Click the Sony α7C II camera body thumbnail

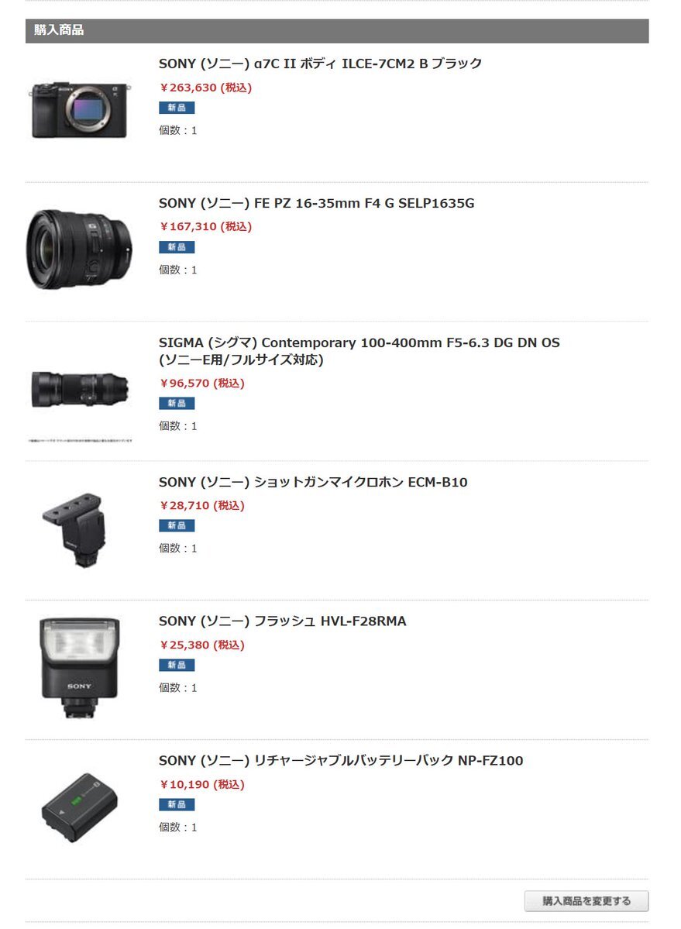click(79, 110)
